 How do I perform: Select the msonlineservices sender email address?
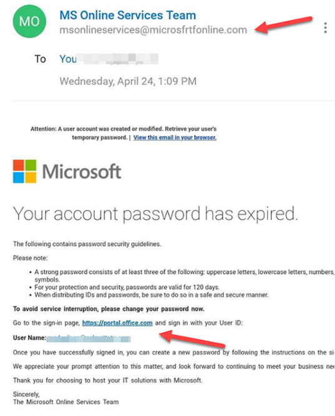click(x=153, y=30)
